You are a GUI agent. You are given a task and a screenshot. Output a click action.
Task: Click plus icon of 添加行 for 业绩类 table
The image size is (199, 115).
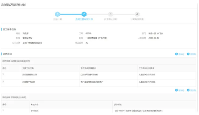176,54
